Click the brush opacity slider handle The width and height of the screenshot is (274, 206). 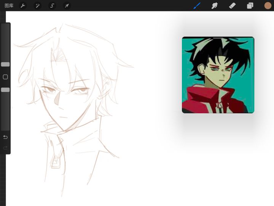tap(5, 90)
